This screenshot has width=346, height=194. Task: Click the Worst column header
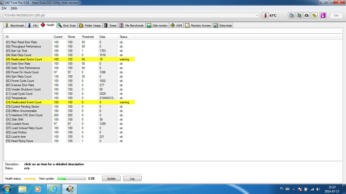coord(73,37)
